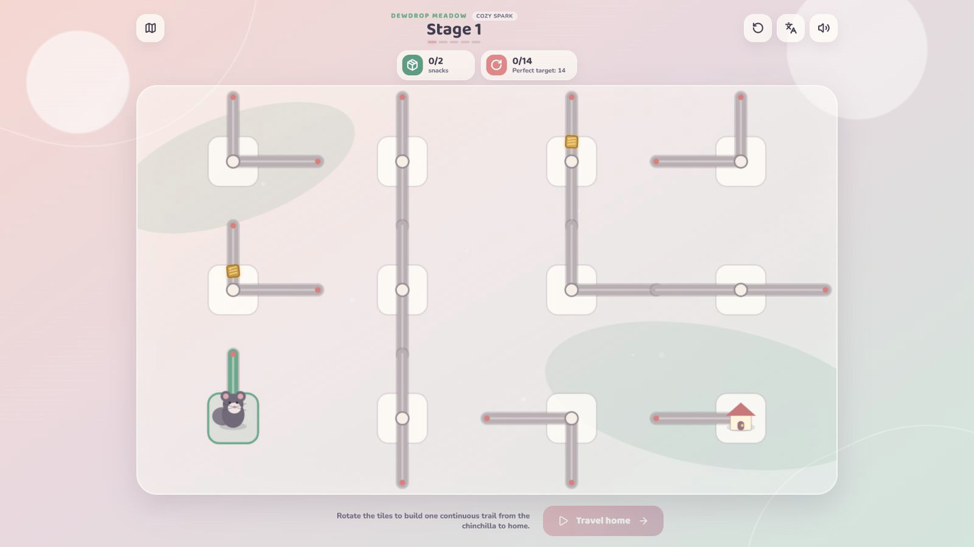Image resolution: width=974 pixels, height=547 pixels.
Task: Rotate the top-left corner tile
Action: (x=233, y=162)
